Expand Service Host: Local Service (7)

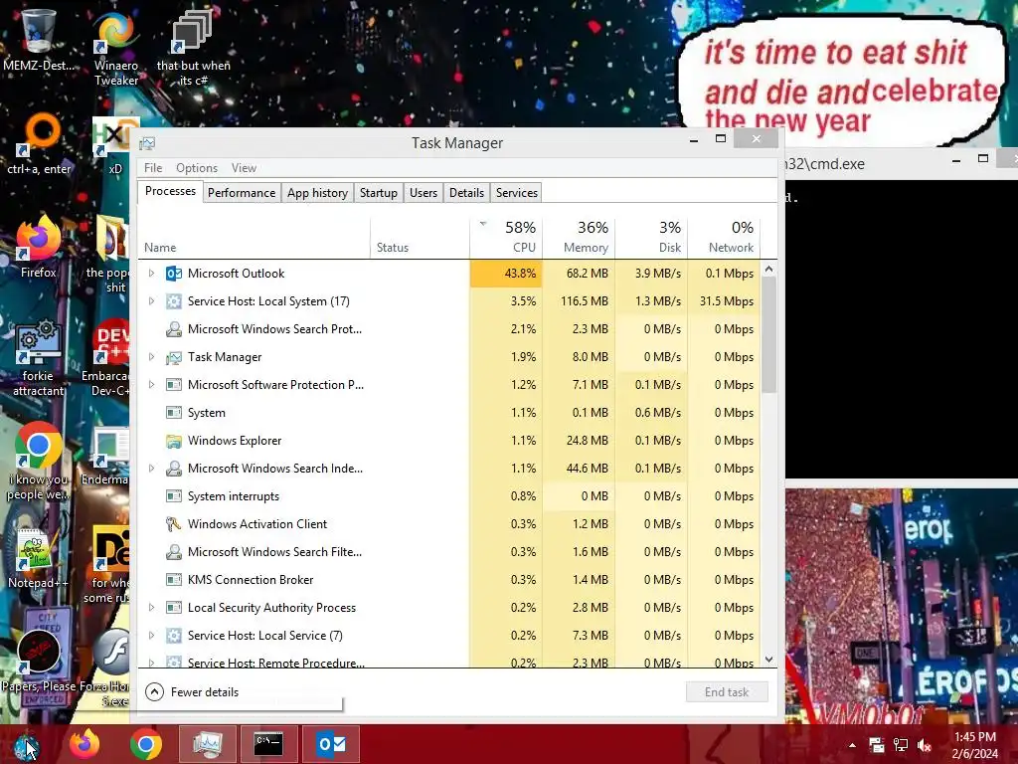click(x=151, y=636)
